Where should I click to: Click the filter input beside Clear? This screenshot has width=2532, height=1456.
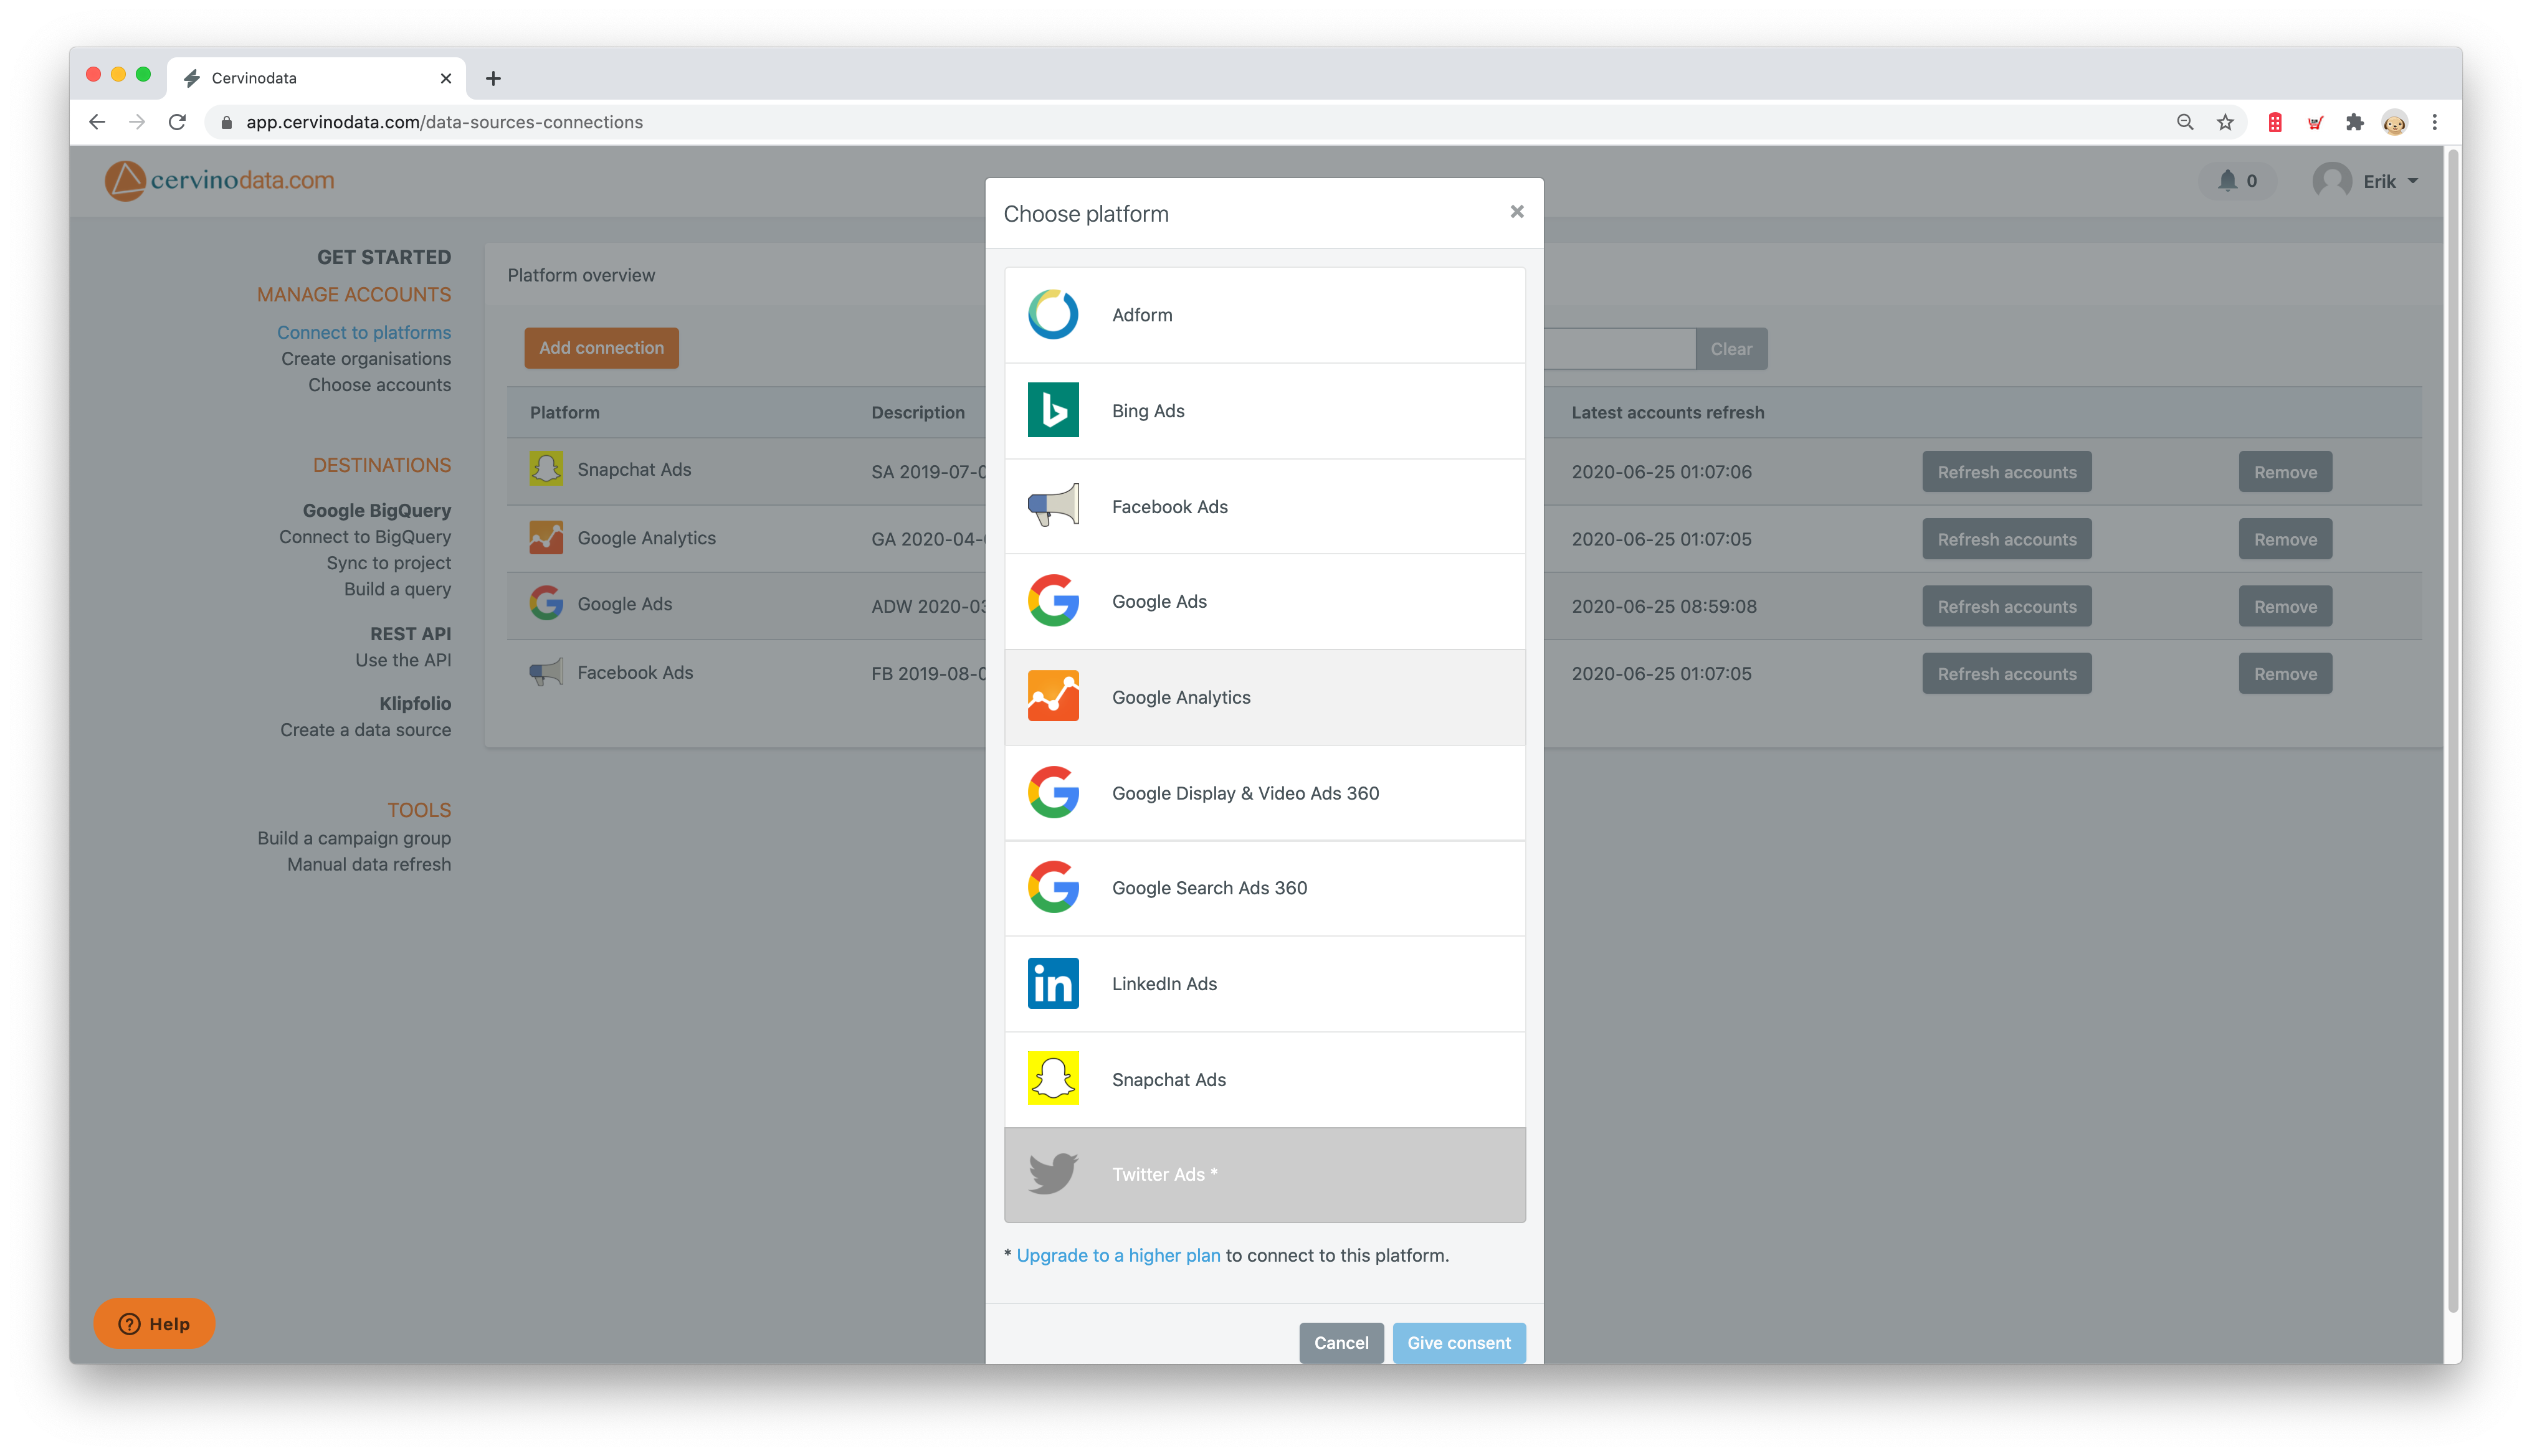(x=1620, y=349)
